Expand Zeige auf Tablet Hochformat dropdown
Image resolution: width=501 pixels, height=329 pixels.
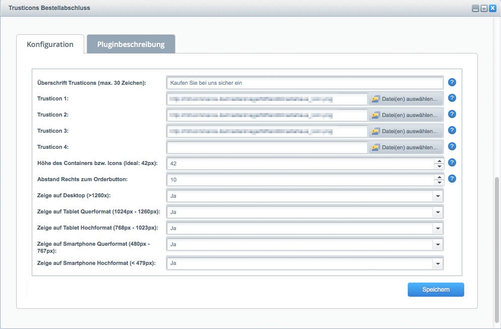point(437,229)
